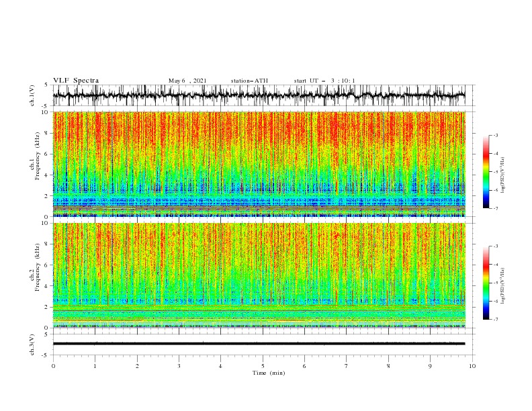Image resolution: width=532 pixels, height=411 pixels.
Task: Click the Time axis tick label '9'
Action: tap(430, 366)
